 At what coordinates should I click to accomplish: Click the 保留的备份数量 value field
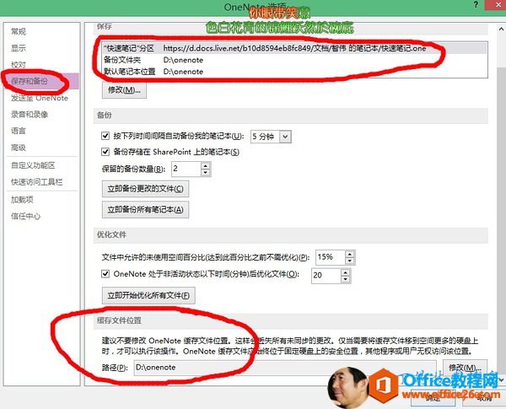(x=186, y=169)
